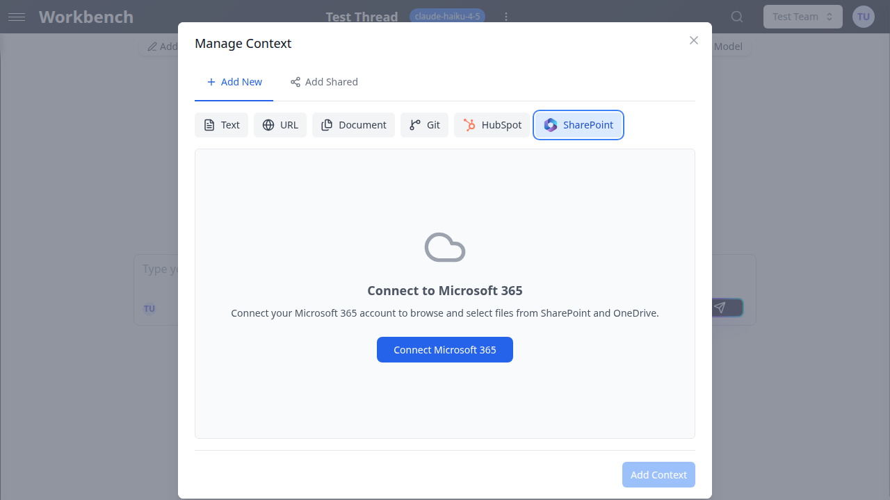
Task: Switch to the Add Shared tab
Action: click(324, 82)
